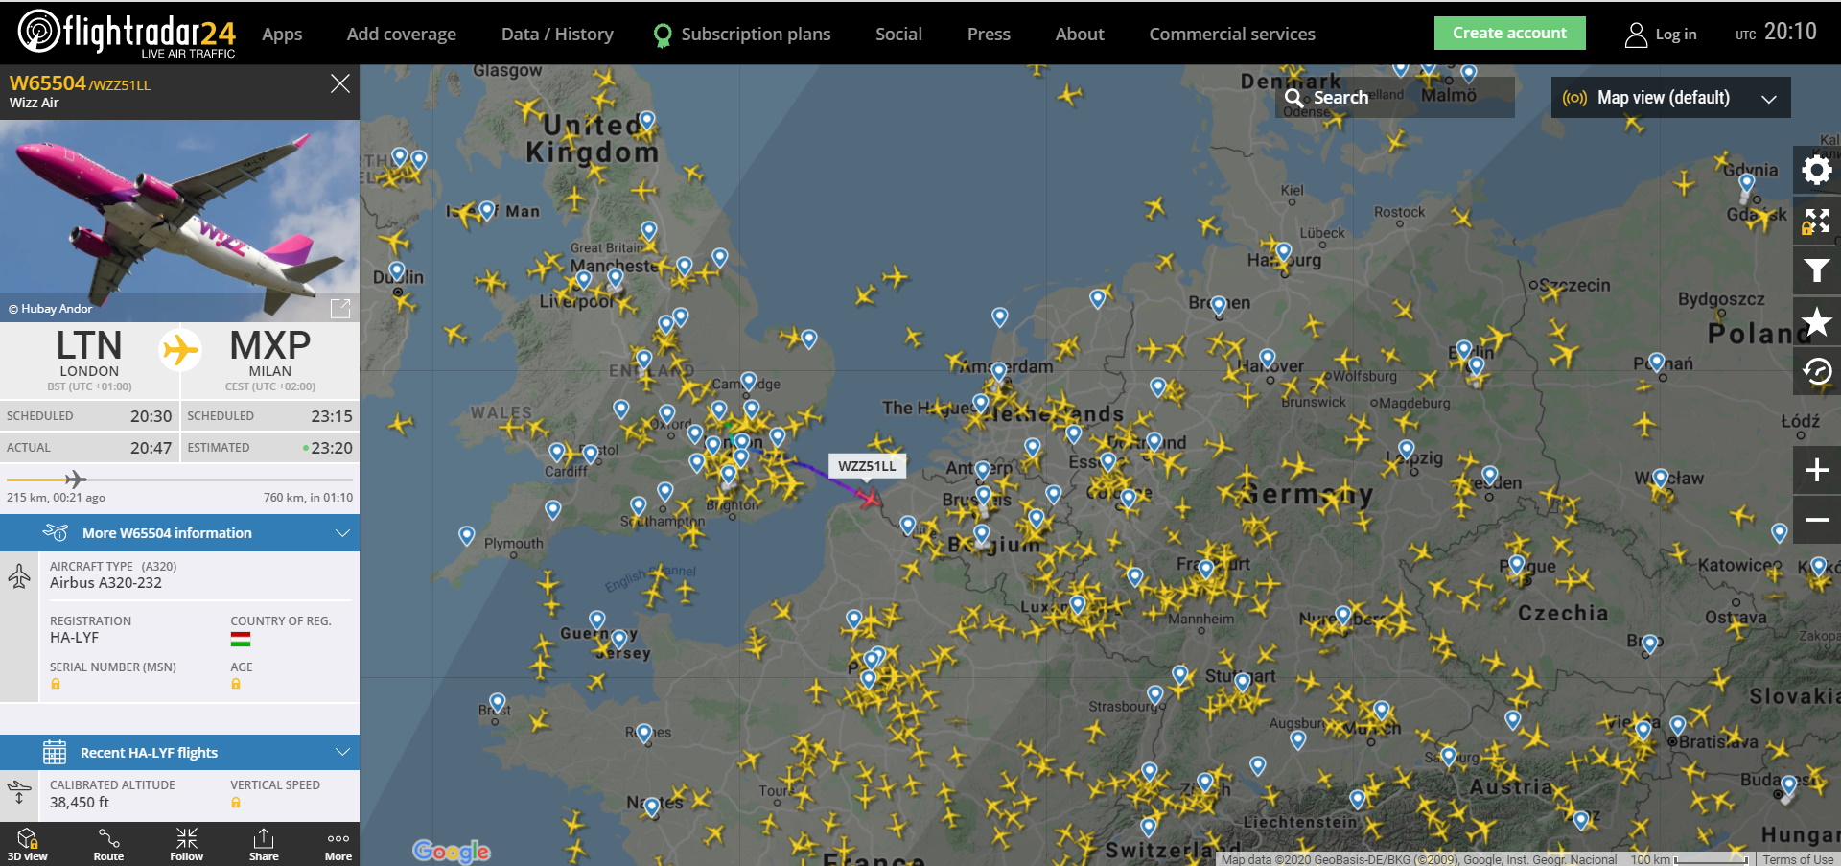Open 3D view of flight
The image size is (1841, 866).
coord(27,844)
